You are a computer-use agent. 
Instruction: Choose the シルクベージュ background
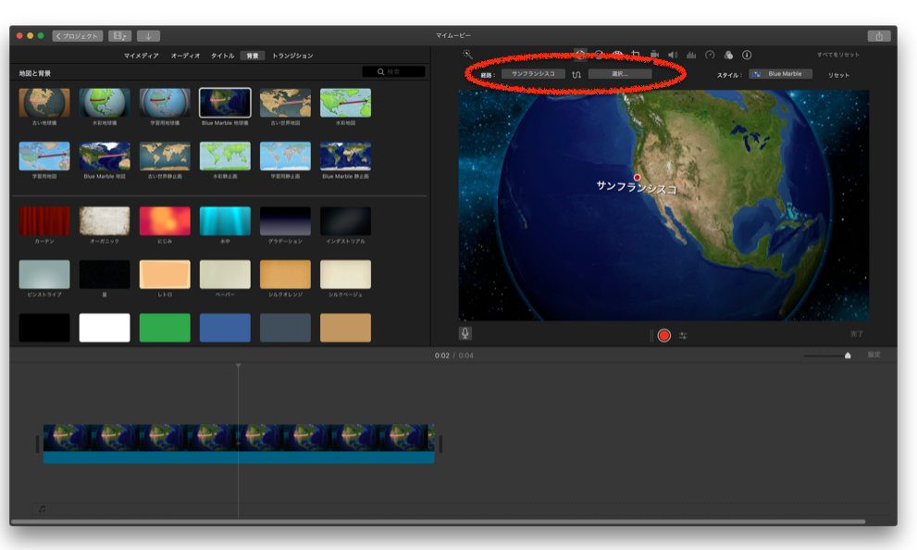(346, 274)
